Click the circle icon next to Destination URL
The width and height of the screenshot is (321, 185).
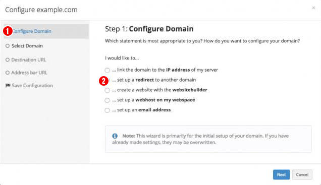pyautogui.click(x=8, y=59)
